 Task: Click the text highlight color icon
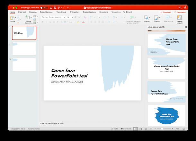[x=78, y=22]
